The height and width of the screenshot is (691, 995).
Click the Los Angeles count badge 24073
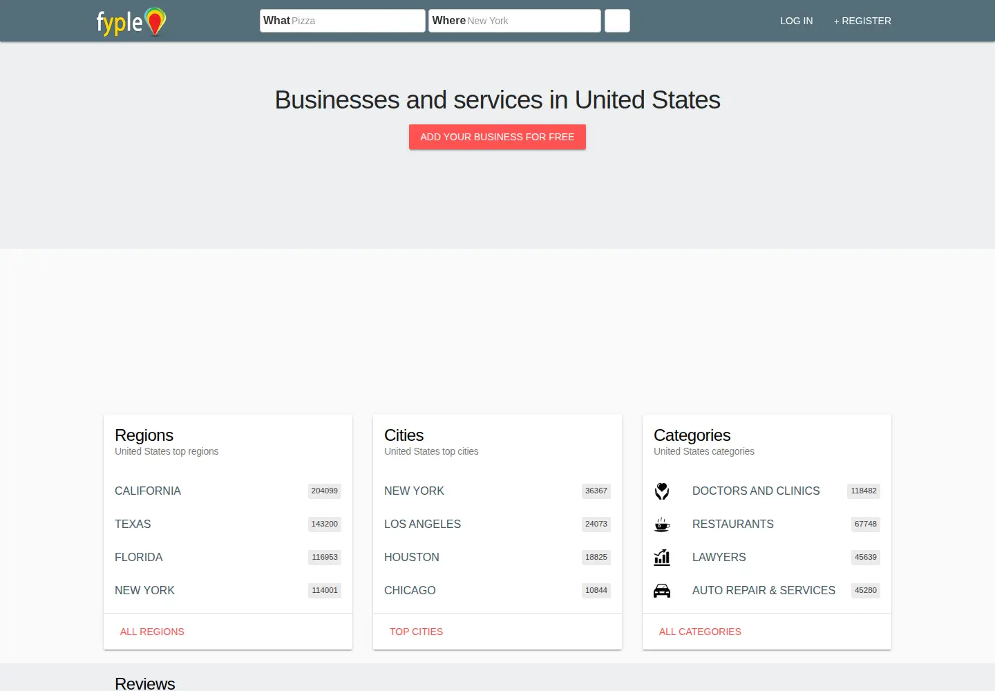pyautogui.click(x=596, y=524)
